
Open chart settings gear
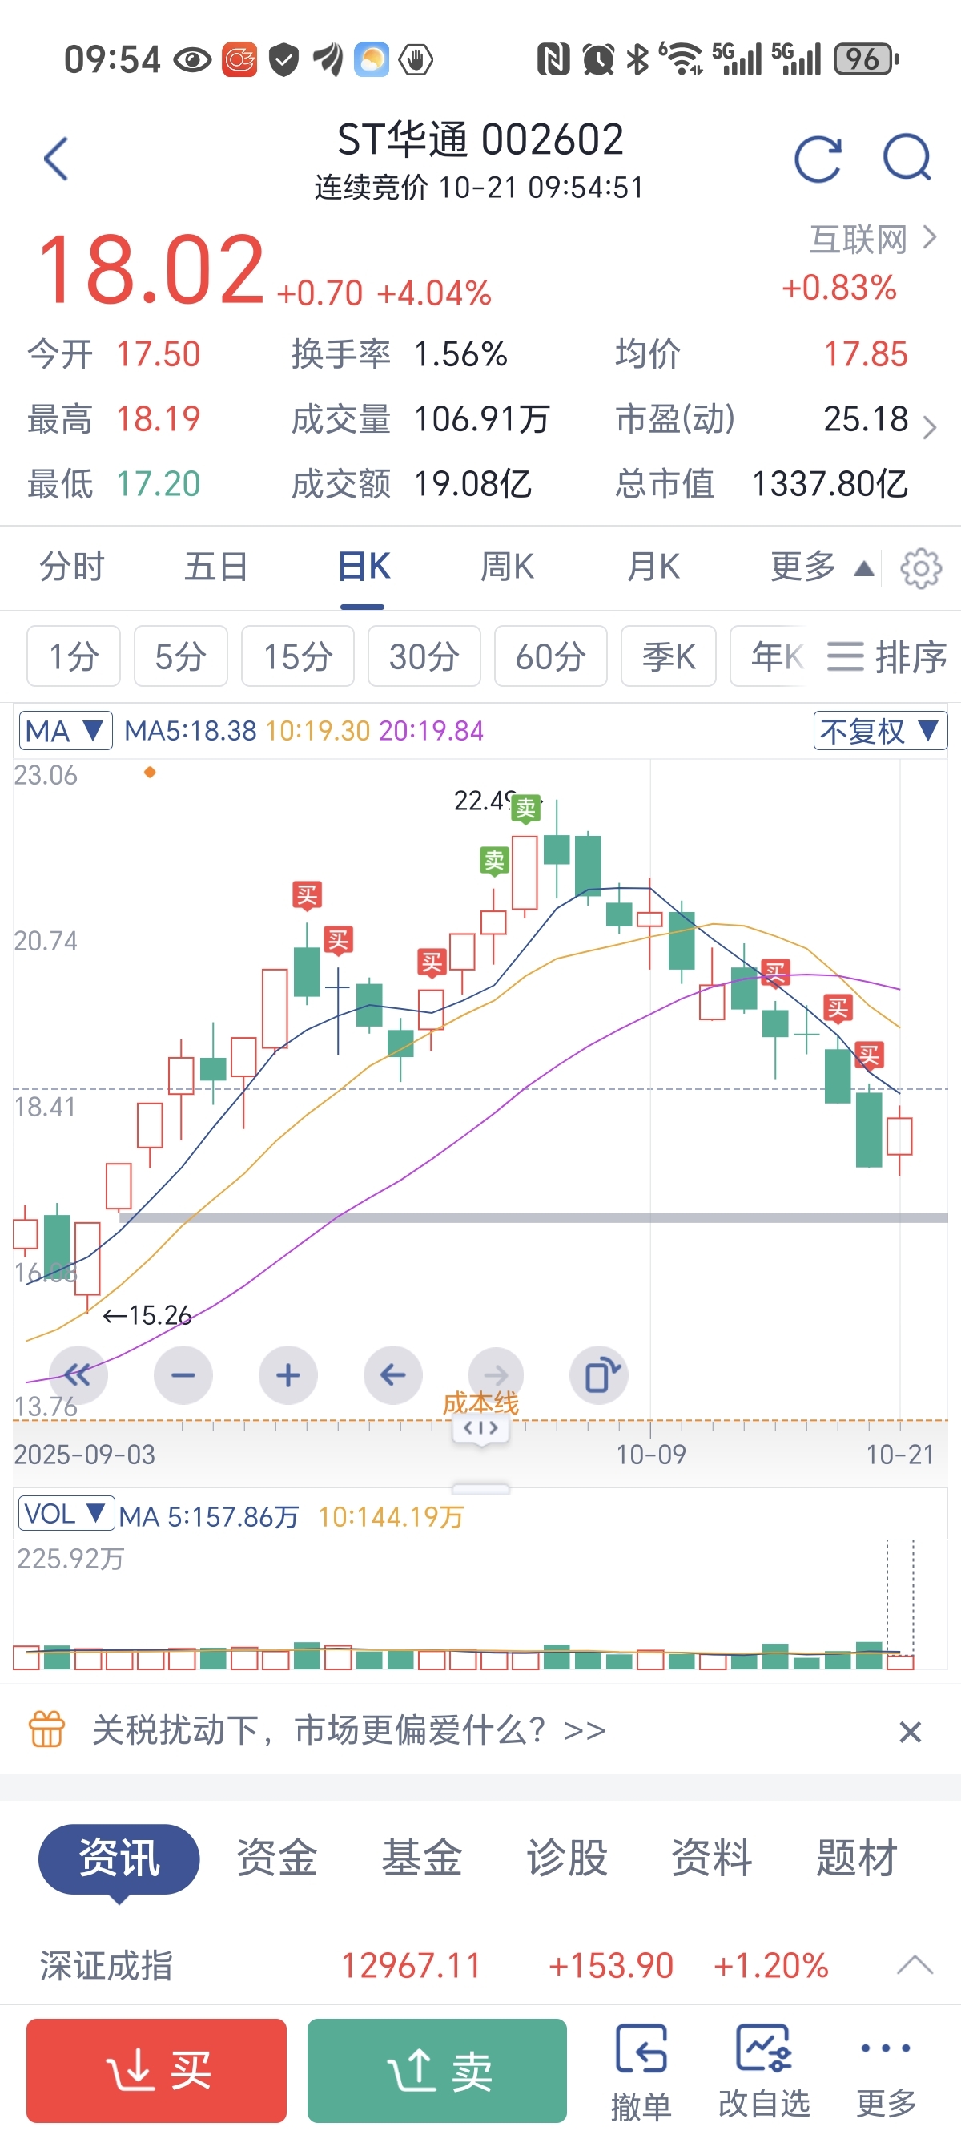tap(920, 569)
